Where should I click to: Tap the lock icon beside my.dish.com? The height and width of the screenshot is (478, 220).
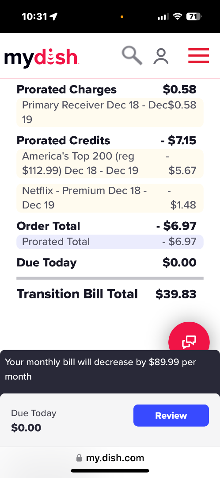point(79,458)
